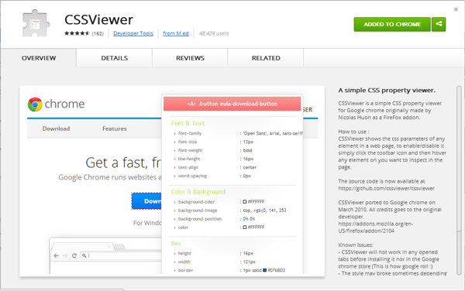The width and height of the screenshot is (465, 291).
Task: Click the addons.mozilla.org URL text
Action: coord(376,228)
